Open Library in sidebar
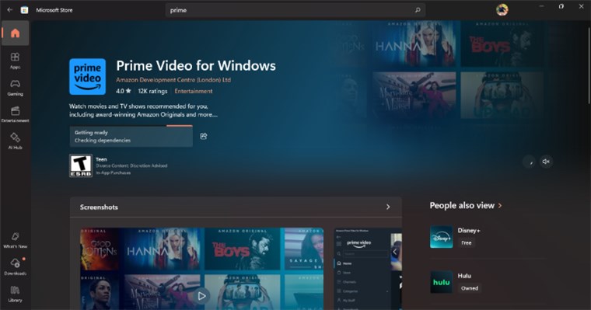 pyautogui.click(x=15, y=294)
